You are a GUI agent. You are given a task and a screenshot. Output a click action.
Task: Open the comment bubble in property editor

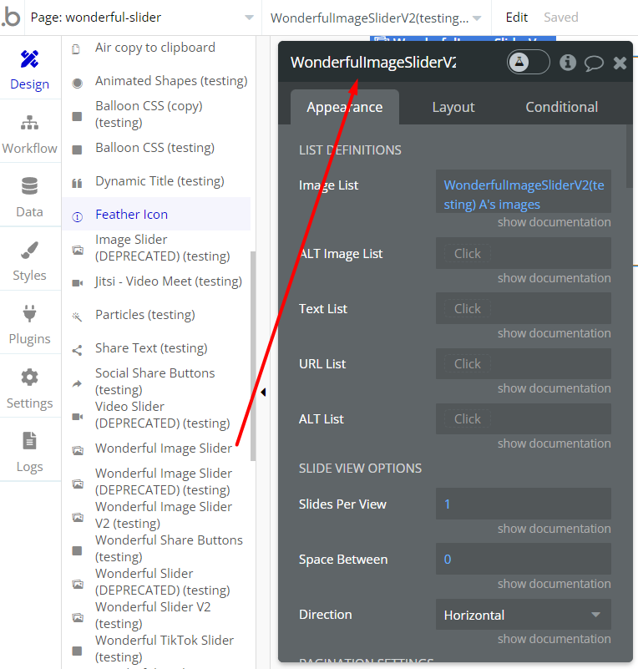[x=594, y=63]
